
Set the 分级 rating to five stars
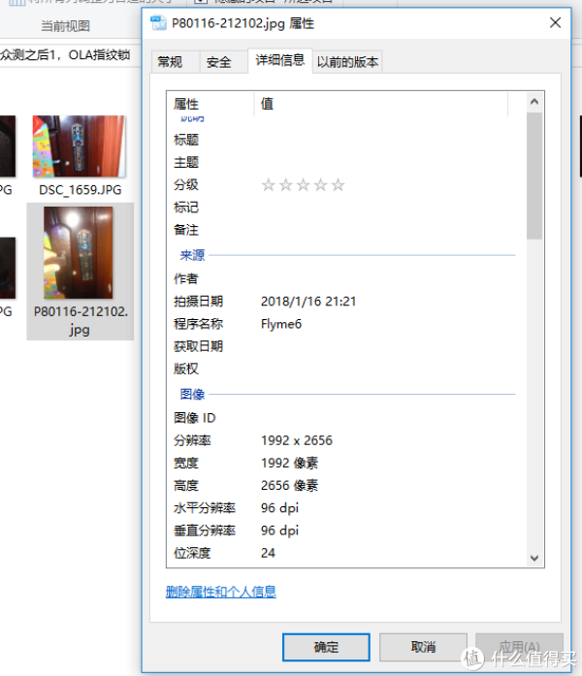pos(338,185)
